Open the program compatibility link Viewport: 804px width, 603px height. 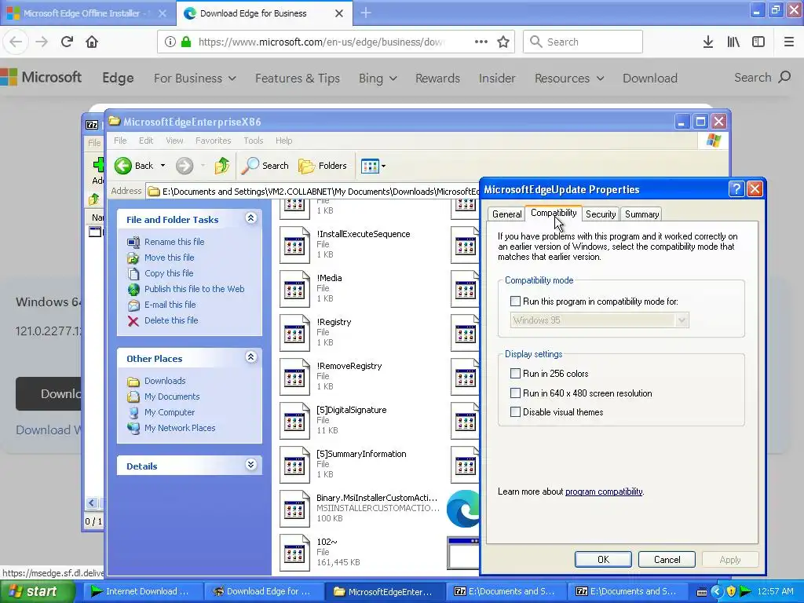pos(604,492)
